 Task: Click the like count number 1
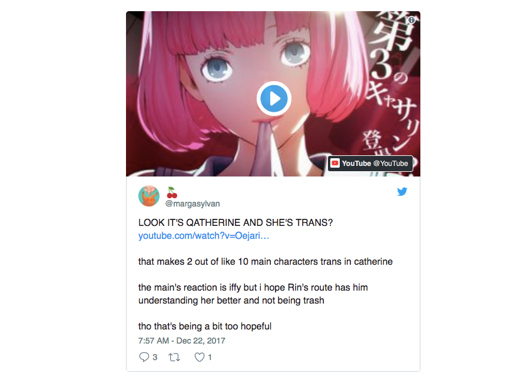point(210,357)
